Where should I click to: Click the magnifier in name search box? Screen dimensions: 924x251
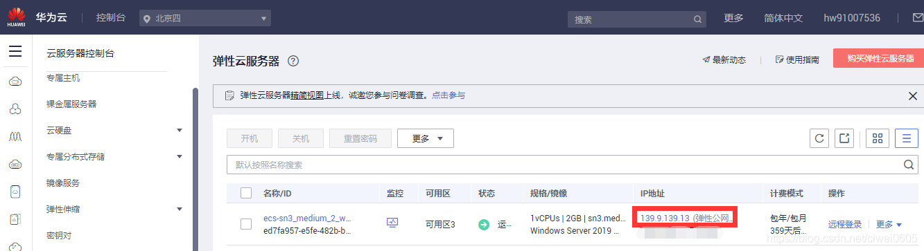point(908,165)
